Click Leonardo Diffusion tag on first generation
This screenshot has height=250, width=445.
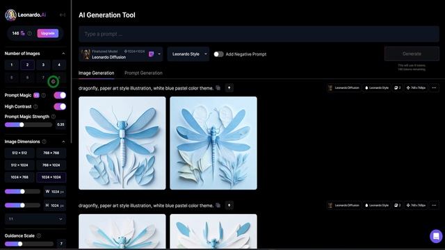pos(344,88)
